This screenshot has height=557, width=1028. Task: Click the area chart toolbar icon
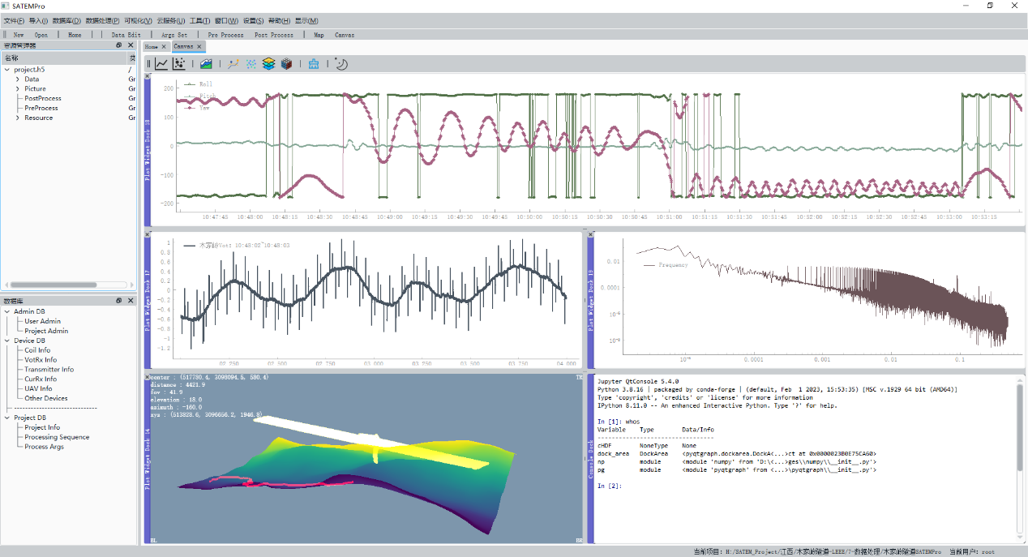point(207,64)
